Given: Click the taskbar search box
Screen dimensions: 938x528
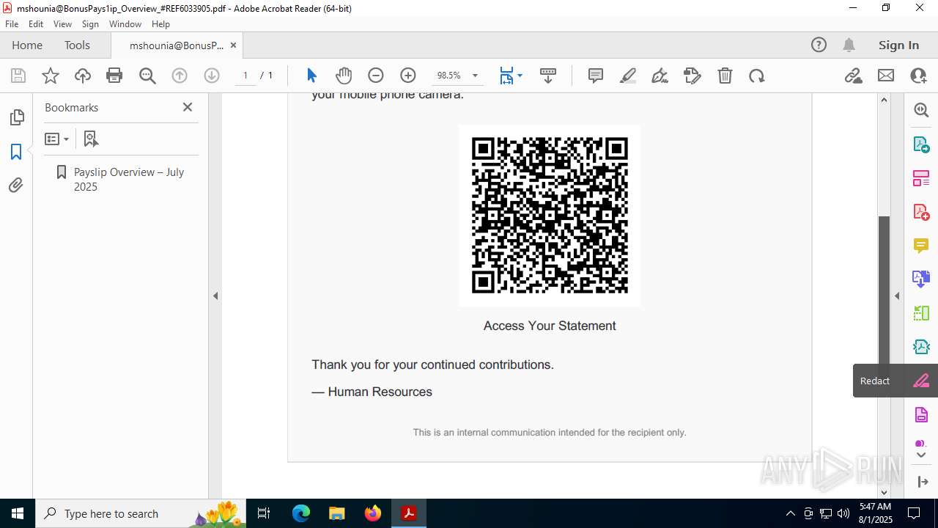Looking at the screenshot, I should point(141,513).
